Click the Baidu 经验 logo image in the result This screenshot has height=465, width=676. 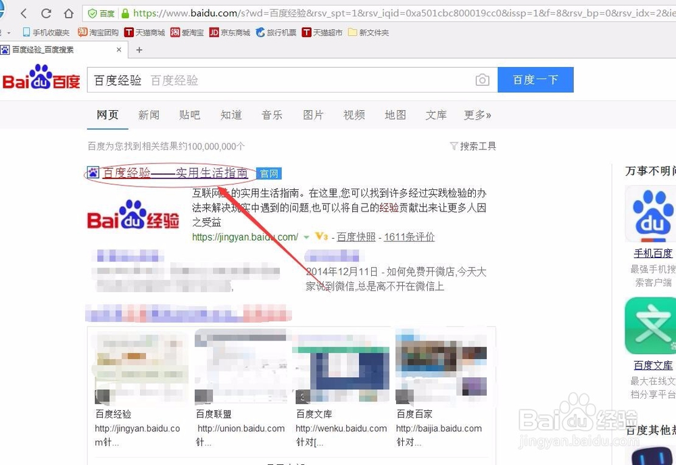click(x=133, y=214)
